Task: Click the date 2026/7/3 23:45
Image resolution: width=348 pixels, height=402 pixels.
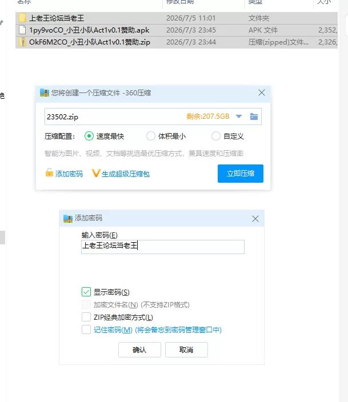Action: coord(191,30)
